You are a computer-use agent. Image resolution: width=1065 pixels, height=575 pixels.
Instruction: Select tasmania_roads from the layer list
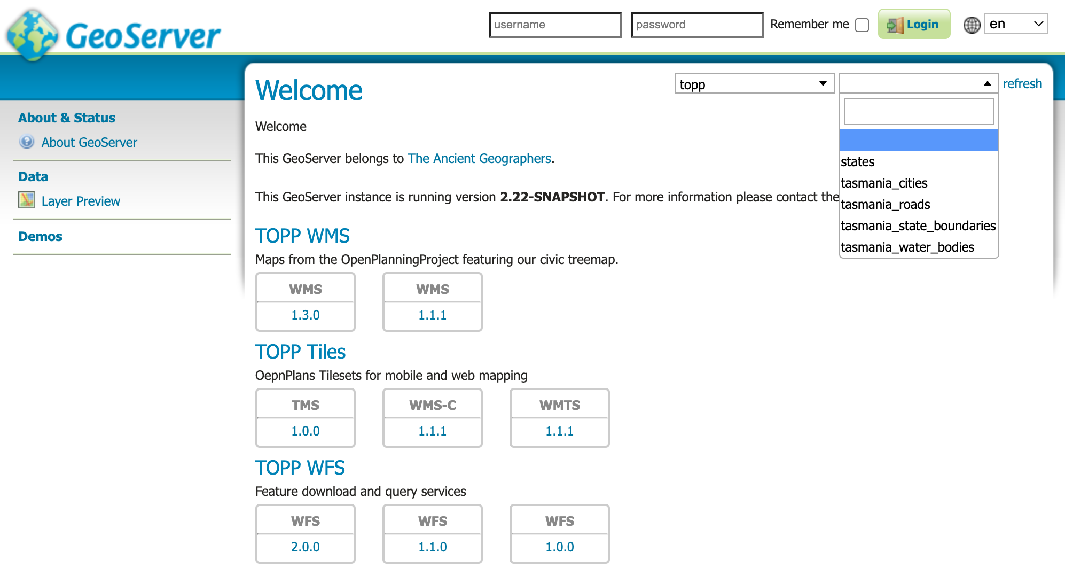point(918,204)
